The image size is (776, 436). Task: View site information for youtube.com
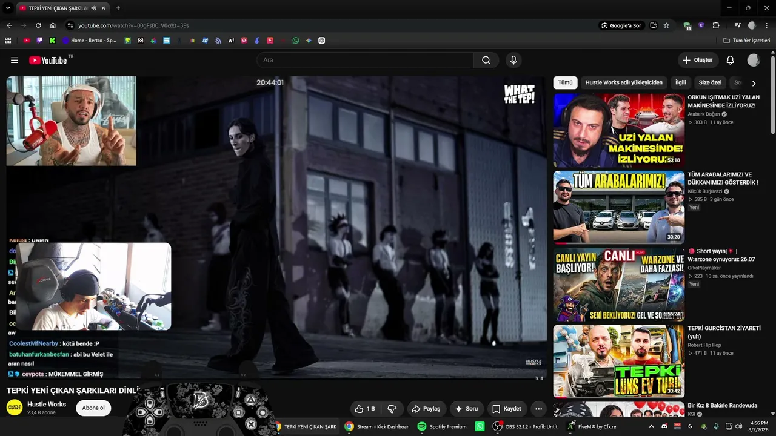point(70,25)
